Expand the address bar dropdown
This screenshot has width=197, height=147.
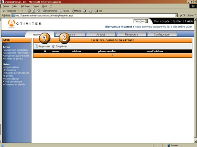click(x=176, y=15)
